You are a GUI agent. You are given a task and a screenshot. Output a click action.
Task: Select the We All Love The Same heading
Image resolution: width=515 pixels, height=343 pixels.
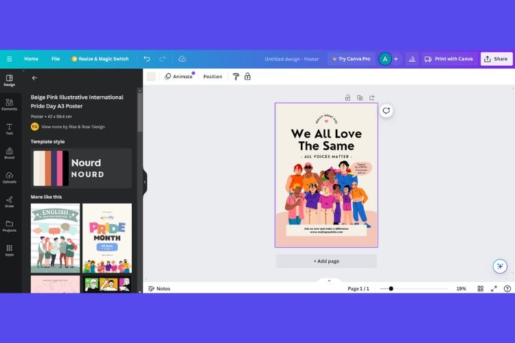(x=326, y=139)
